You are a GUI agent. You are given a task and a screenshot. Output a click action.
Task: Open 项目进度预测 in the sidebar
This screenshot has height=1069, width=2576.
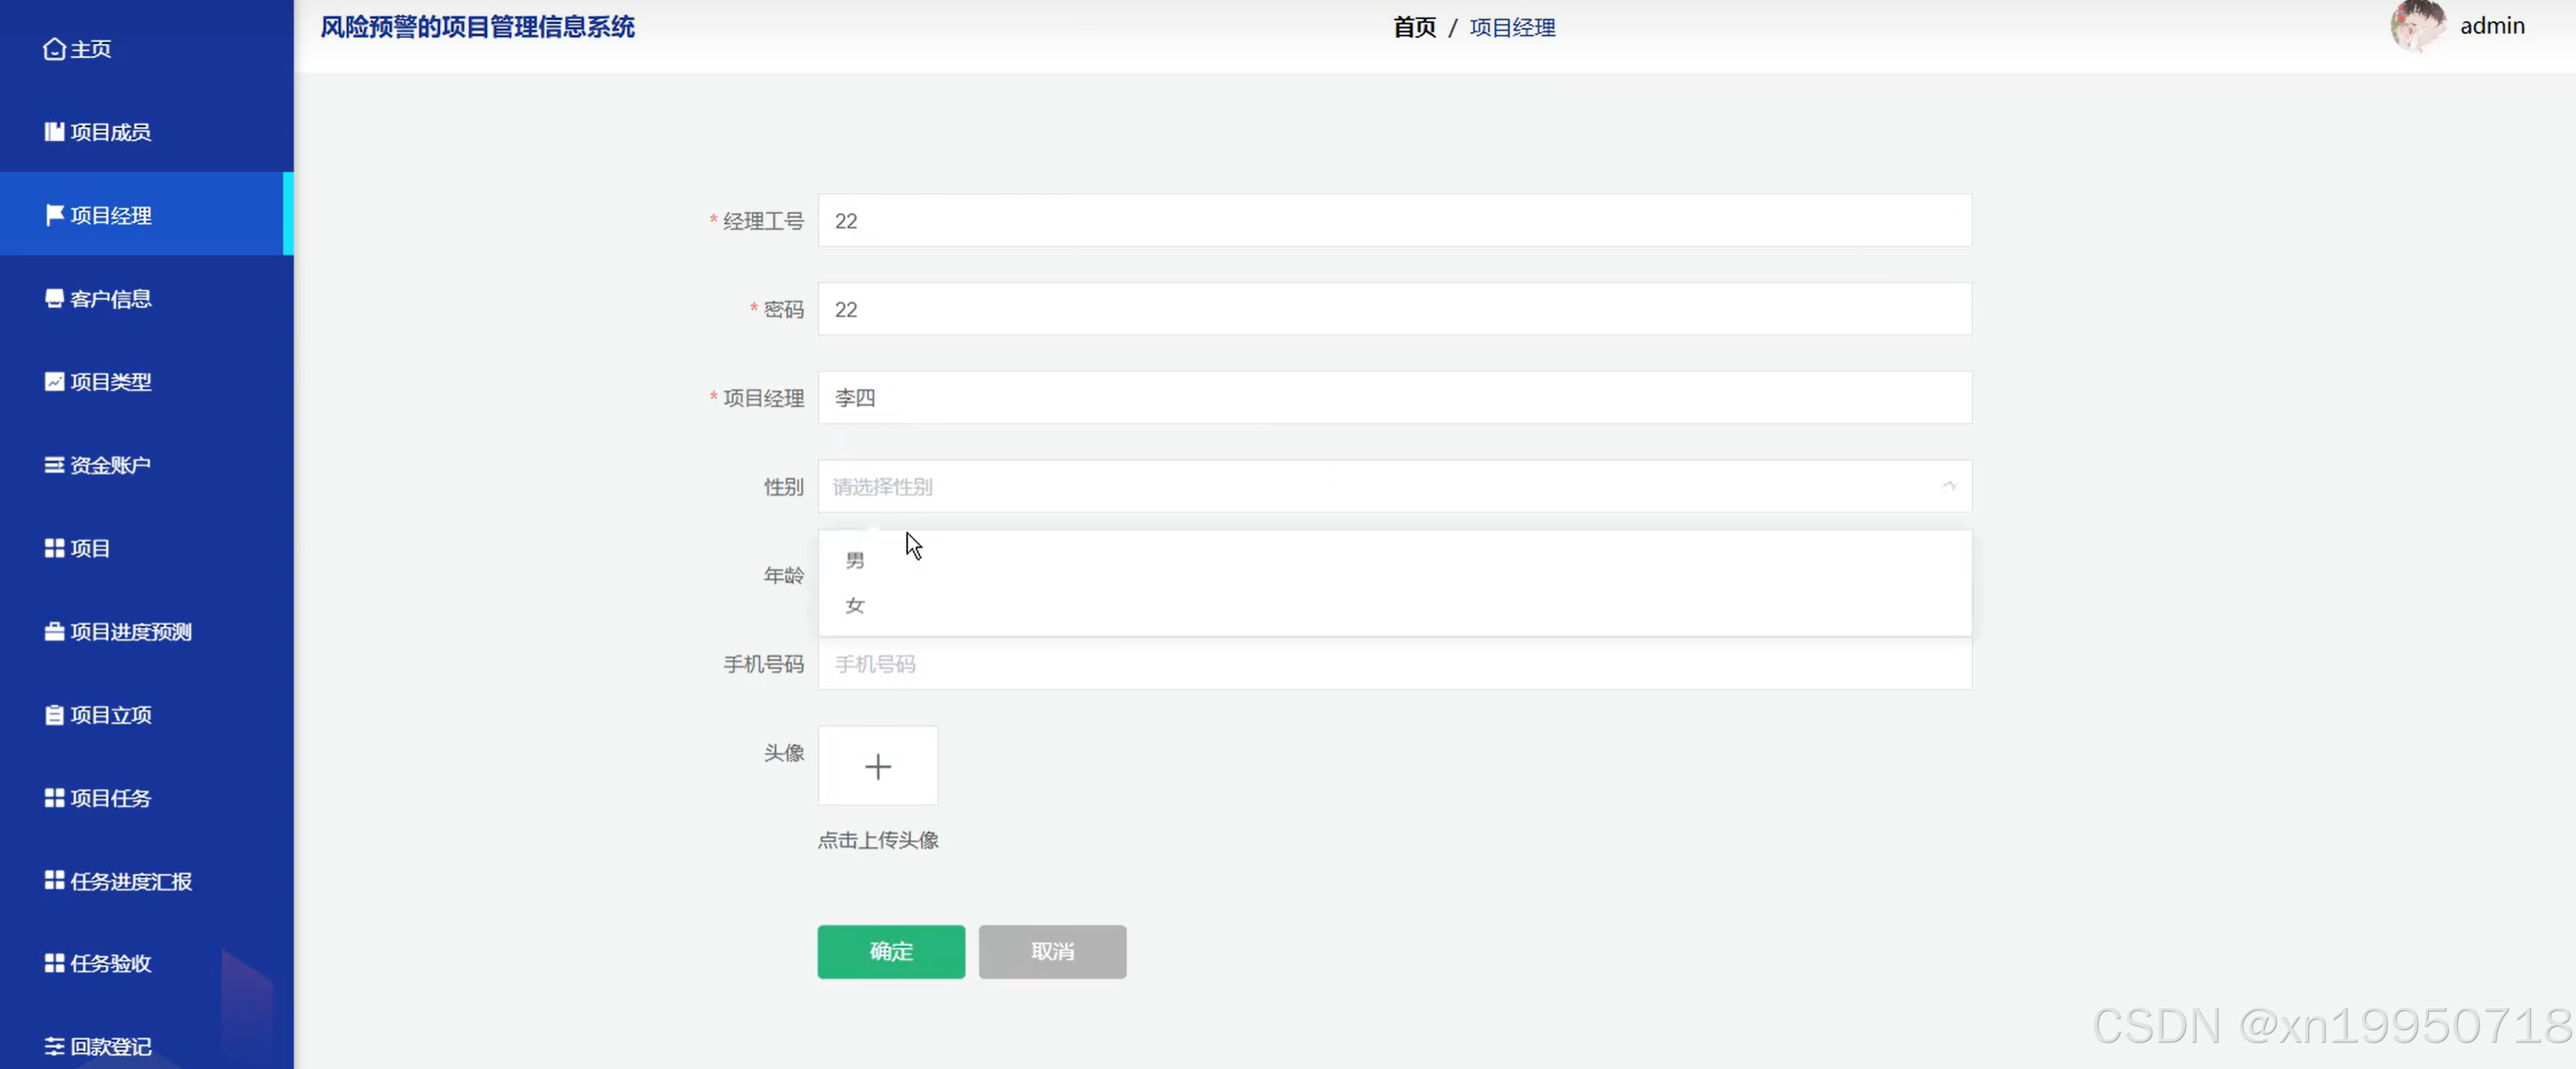(147, 631)
